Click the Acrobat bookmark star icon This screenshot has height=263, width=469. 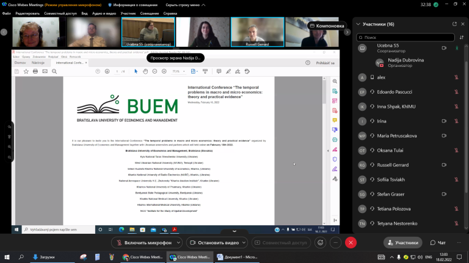pyautogui.click(x=26, y=71)
